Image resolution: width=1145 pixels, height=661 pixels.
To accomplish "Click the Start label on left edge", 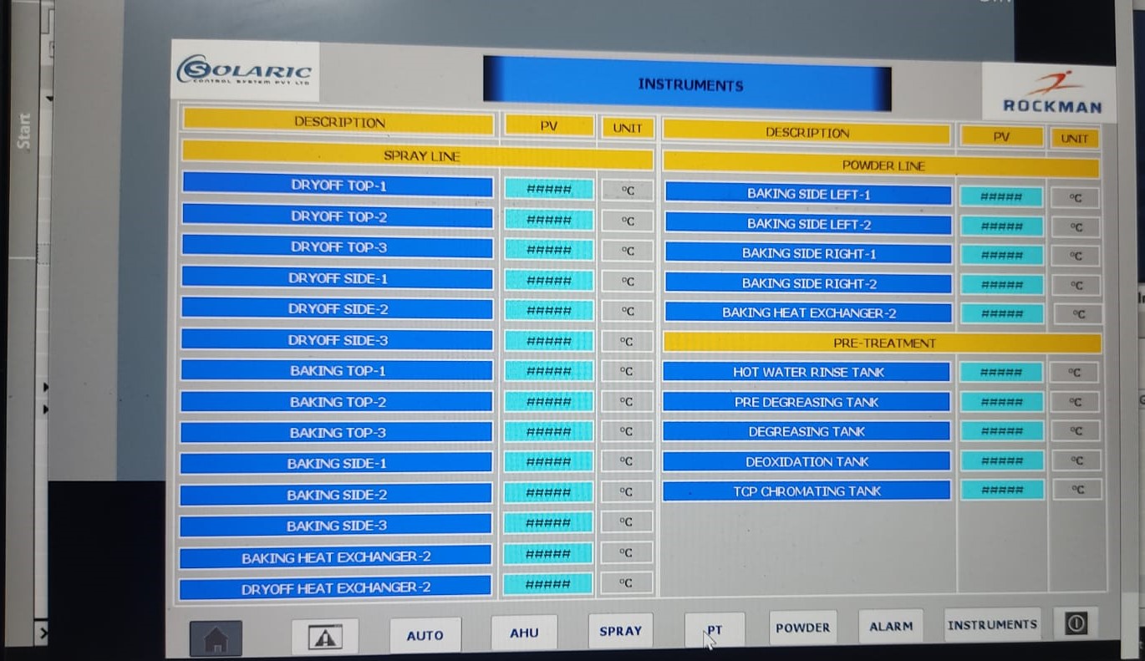I will pos(24,131).
